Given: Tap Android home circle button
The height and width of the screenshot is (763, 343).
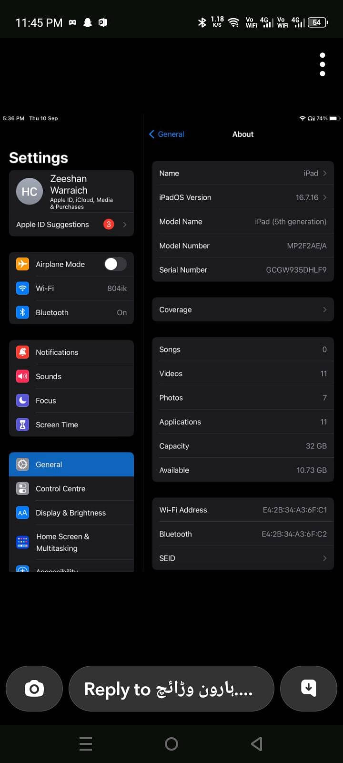Looking at the screenshot, I should pos(171,743).
